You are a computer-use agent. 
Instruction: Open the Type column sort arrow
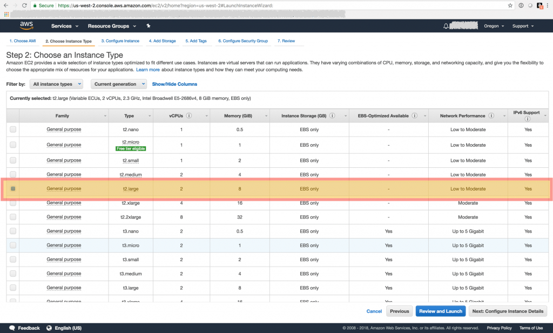point(150,116)
